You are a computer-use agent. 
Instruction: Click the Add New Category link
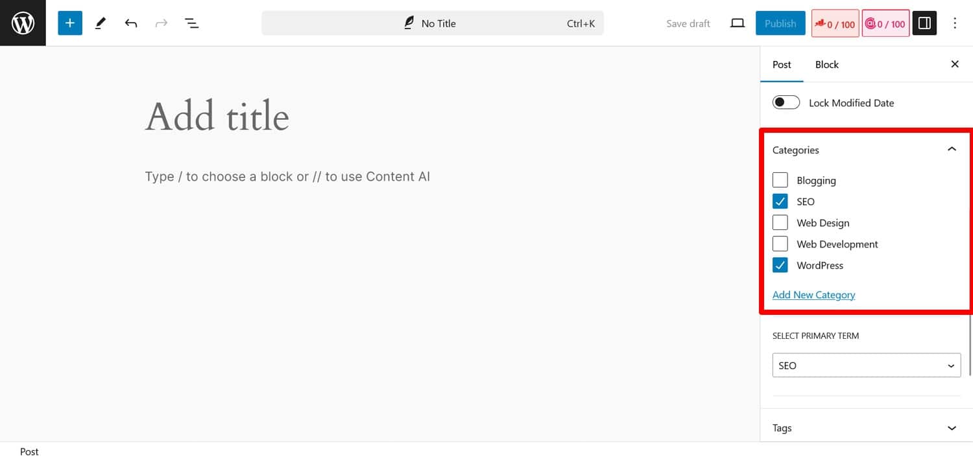click(813, 295)
